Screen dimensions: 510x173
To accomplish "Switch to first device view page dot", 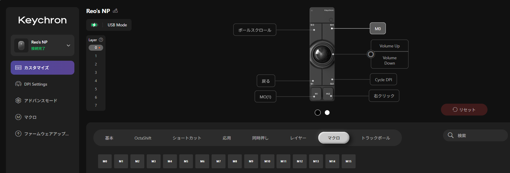I will (318, 113).
